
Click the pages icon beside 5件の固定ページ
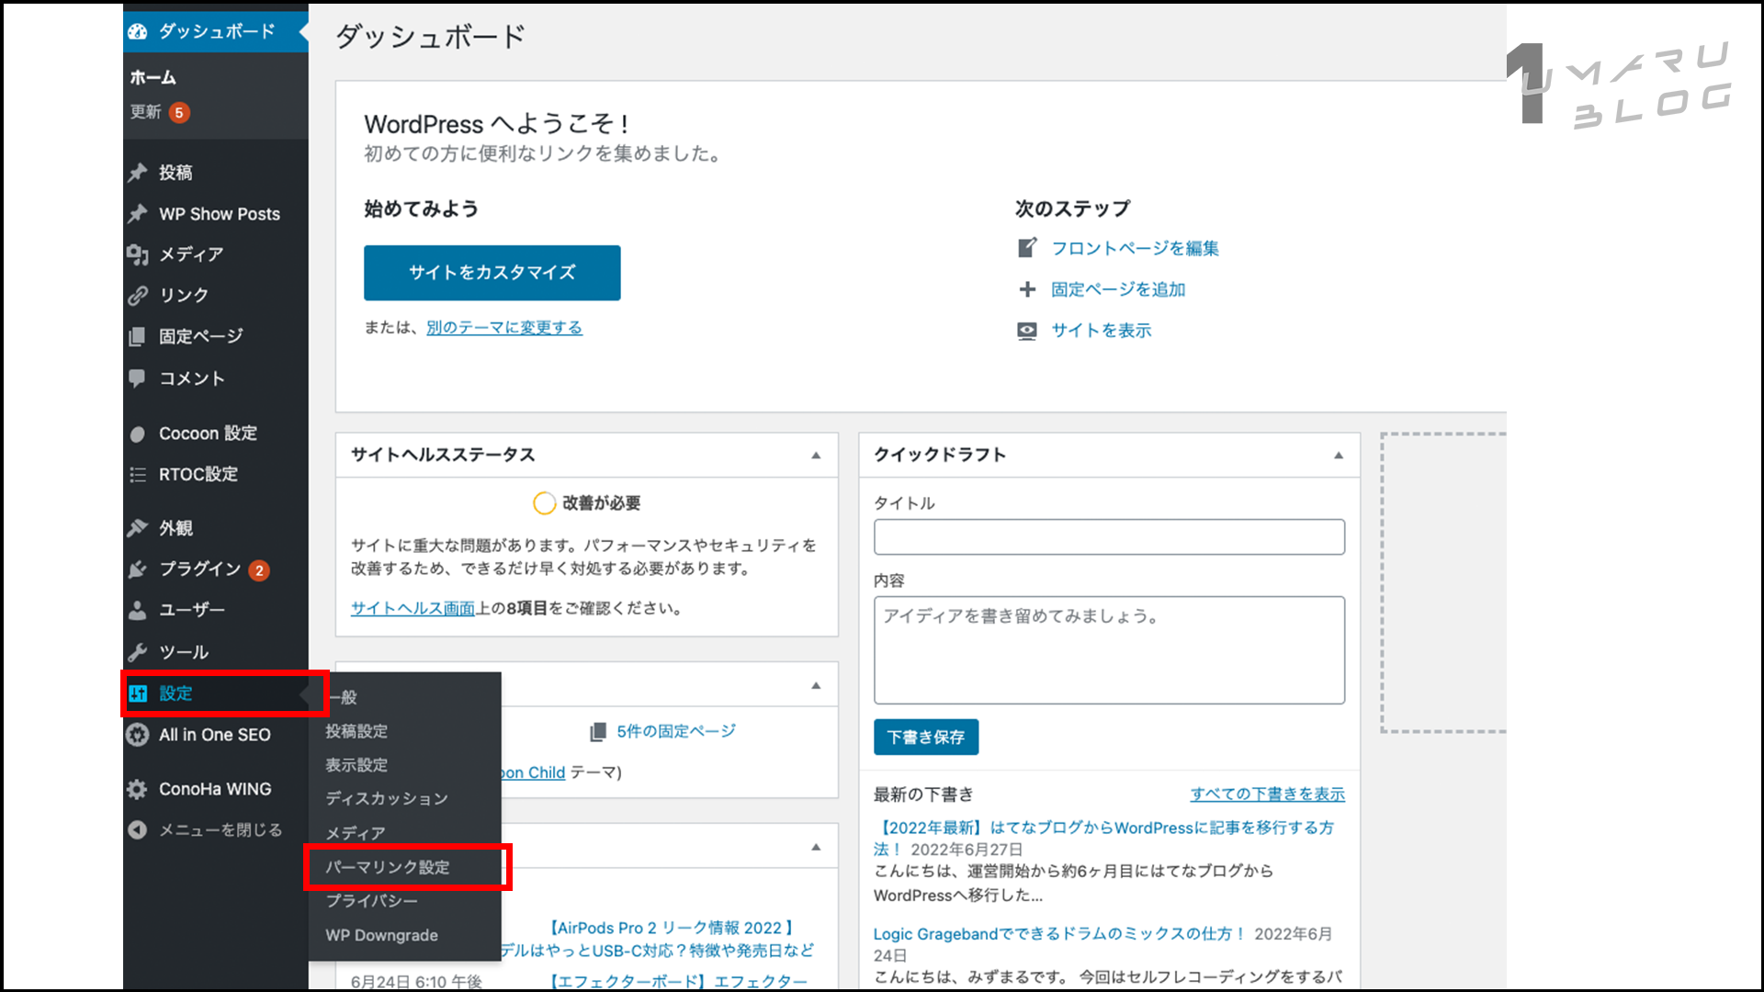coord(598,732)
